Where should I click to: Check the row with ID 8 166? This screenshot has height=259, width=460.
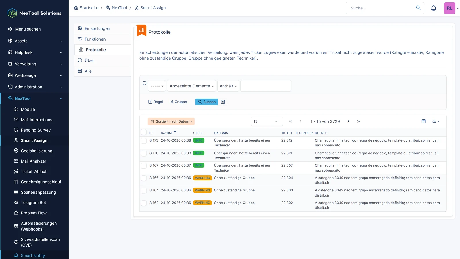[x=144, y=178]
